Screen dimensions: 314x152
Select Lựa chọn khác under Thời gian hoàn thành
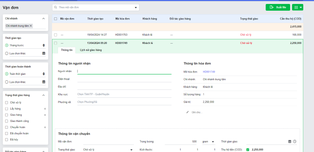[x=7, y=82]
